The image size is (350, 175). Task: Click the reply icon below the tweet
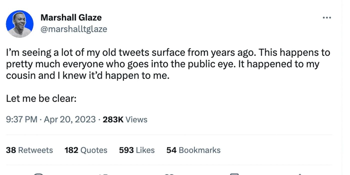[39, 174]
